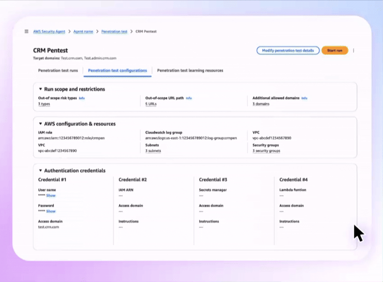
Task: Collapse AWS configuration & resources section
Action: point(40,124)
